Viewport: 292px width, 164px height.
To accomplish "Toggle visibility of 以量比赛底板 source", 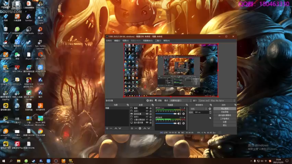I will (x=147, y=120).
